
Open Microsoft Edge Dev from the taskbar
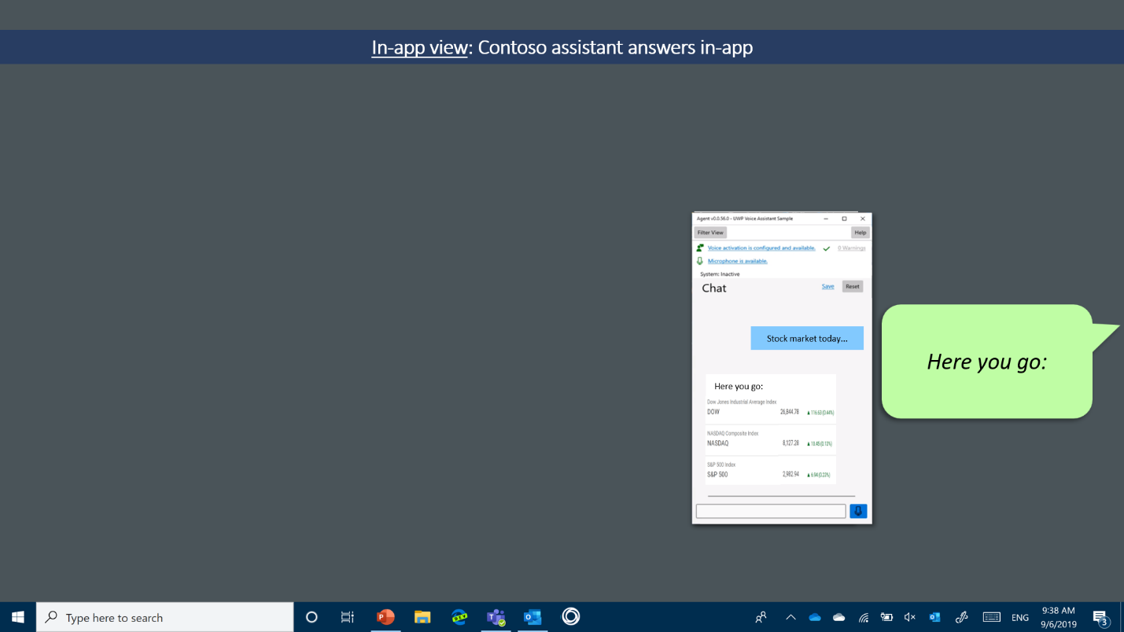(459, 617)
